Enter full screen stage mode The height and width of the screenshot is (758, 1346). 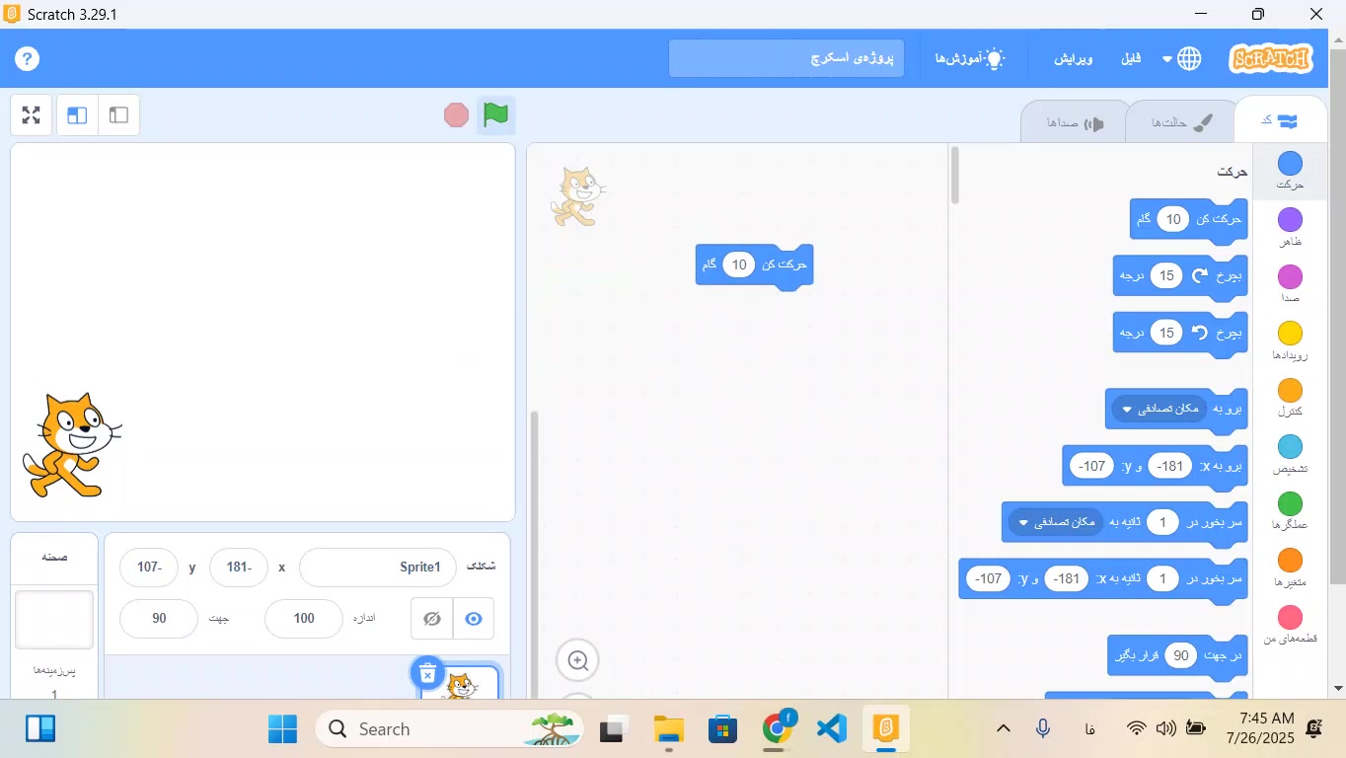31,115
